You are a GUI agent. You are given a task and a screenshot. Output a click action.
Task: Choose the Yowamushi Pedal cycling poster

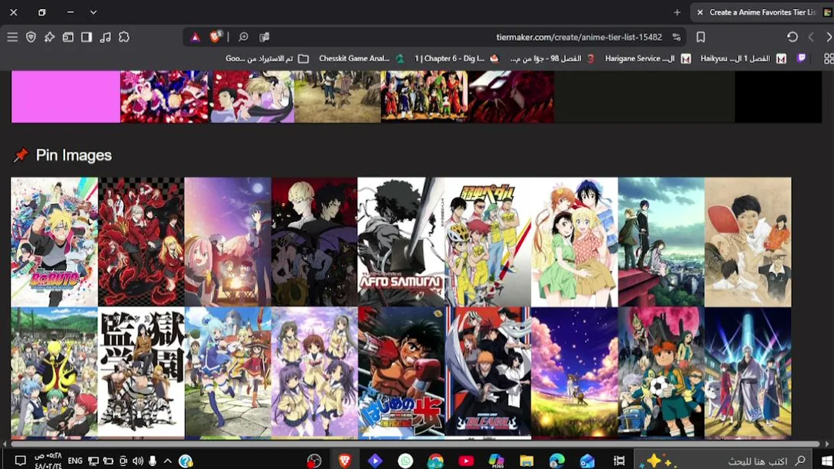pos(487,242)
